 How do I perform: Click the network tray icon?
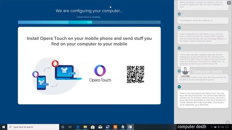pyautogui.click(x=219, y=127)
